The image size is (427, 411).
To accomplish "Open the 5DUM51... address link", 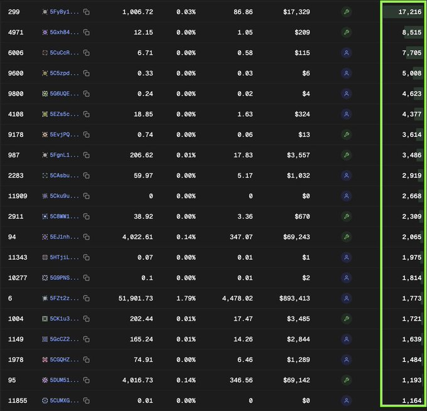I will [x=64, y=380].
